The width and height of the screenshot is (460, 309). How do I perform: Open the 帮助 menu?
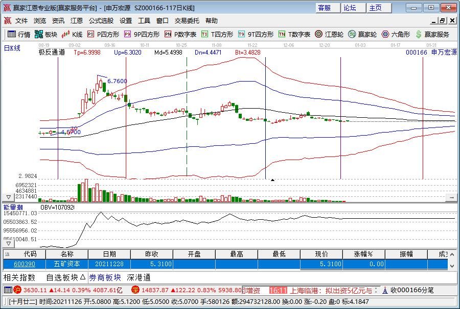click(212, 20)
